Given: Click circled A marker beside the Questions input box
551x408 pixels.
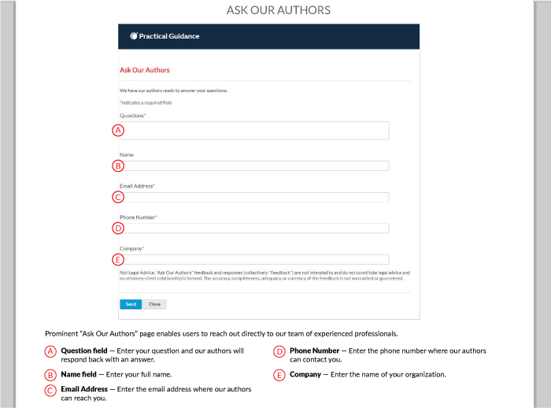Looking at the screenshot, I should click(118, 130).
